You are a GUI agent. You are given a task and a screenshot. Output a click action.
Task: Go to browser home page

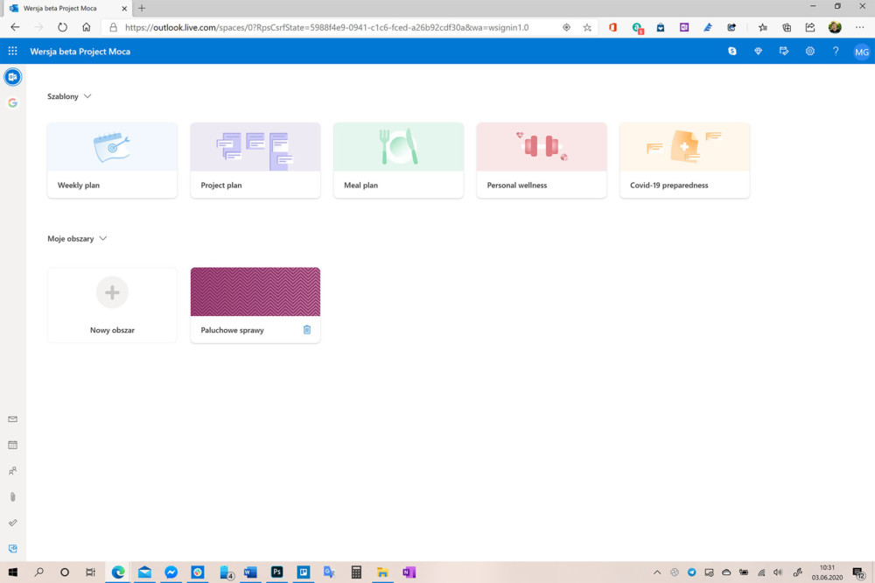click(x=87, y=27)
